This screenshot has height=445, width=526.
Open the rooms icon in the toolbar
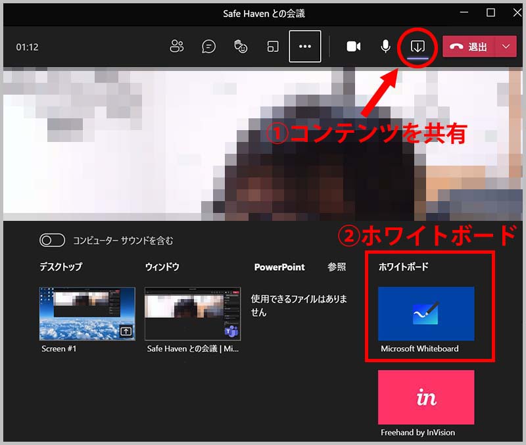(x=272, y=47)
